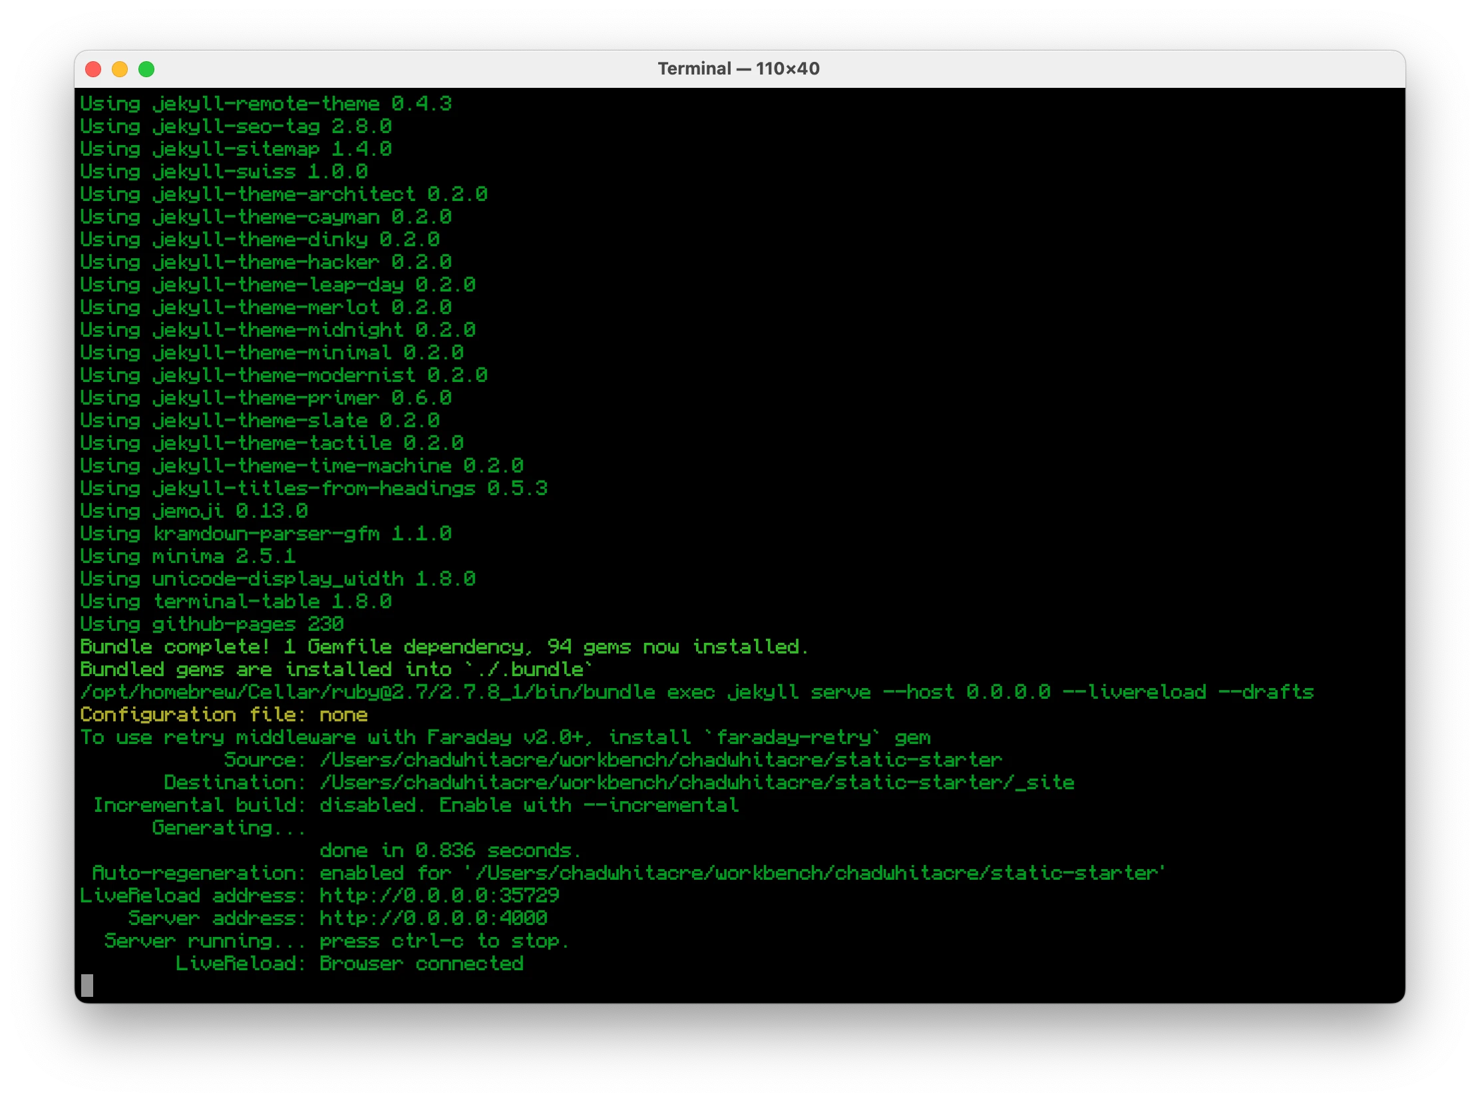Viewport: 1480px width, 1102px height.
Task: Click the yellow 'Configuration file: none' line
Action: coord(224,715)
